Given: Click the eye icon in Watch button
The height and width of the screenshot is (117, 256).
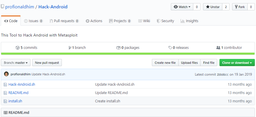Looking at the screenshot, I should [x=176, y=7].
